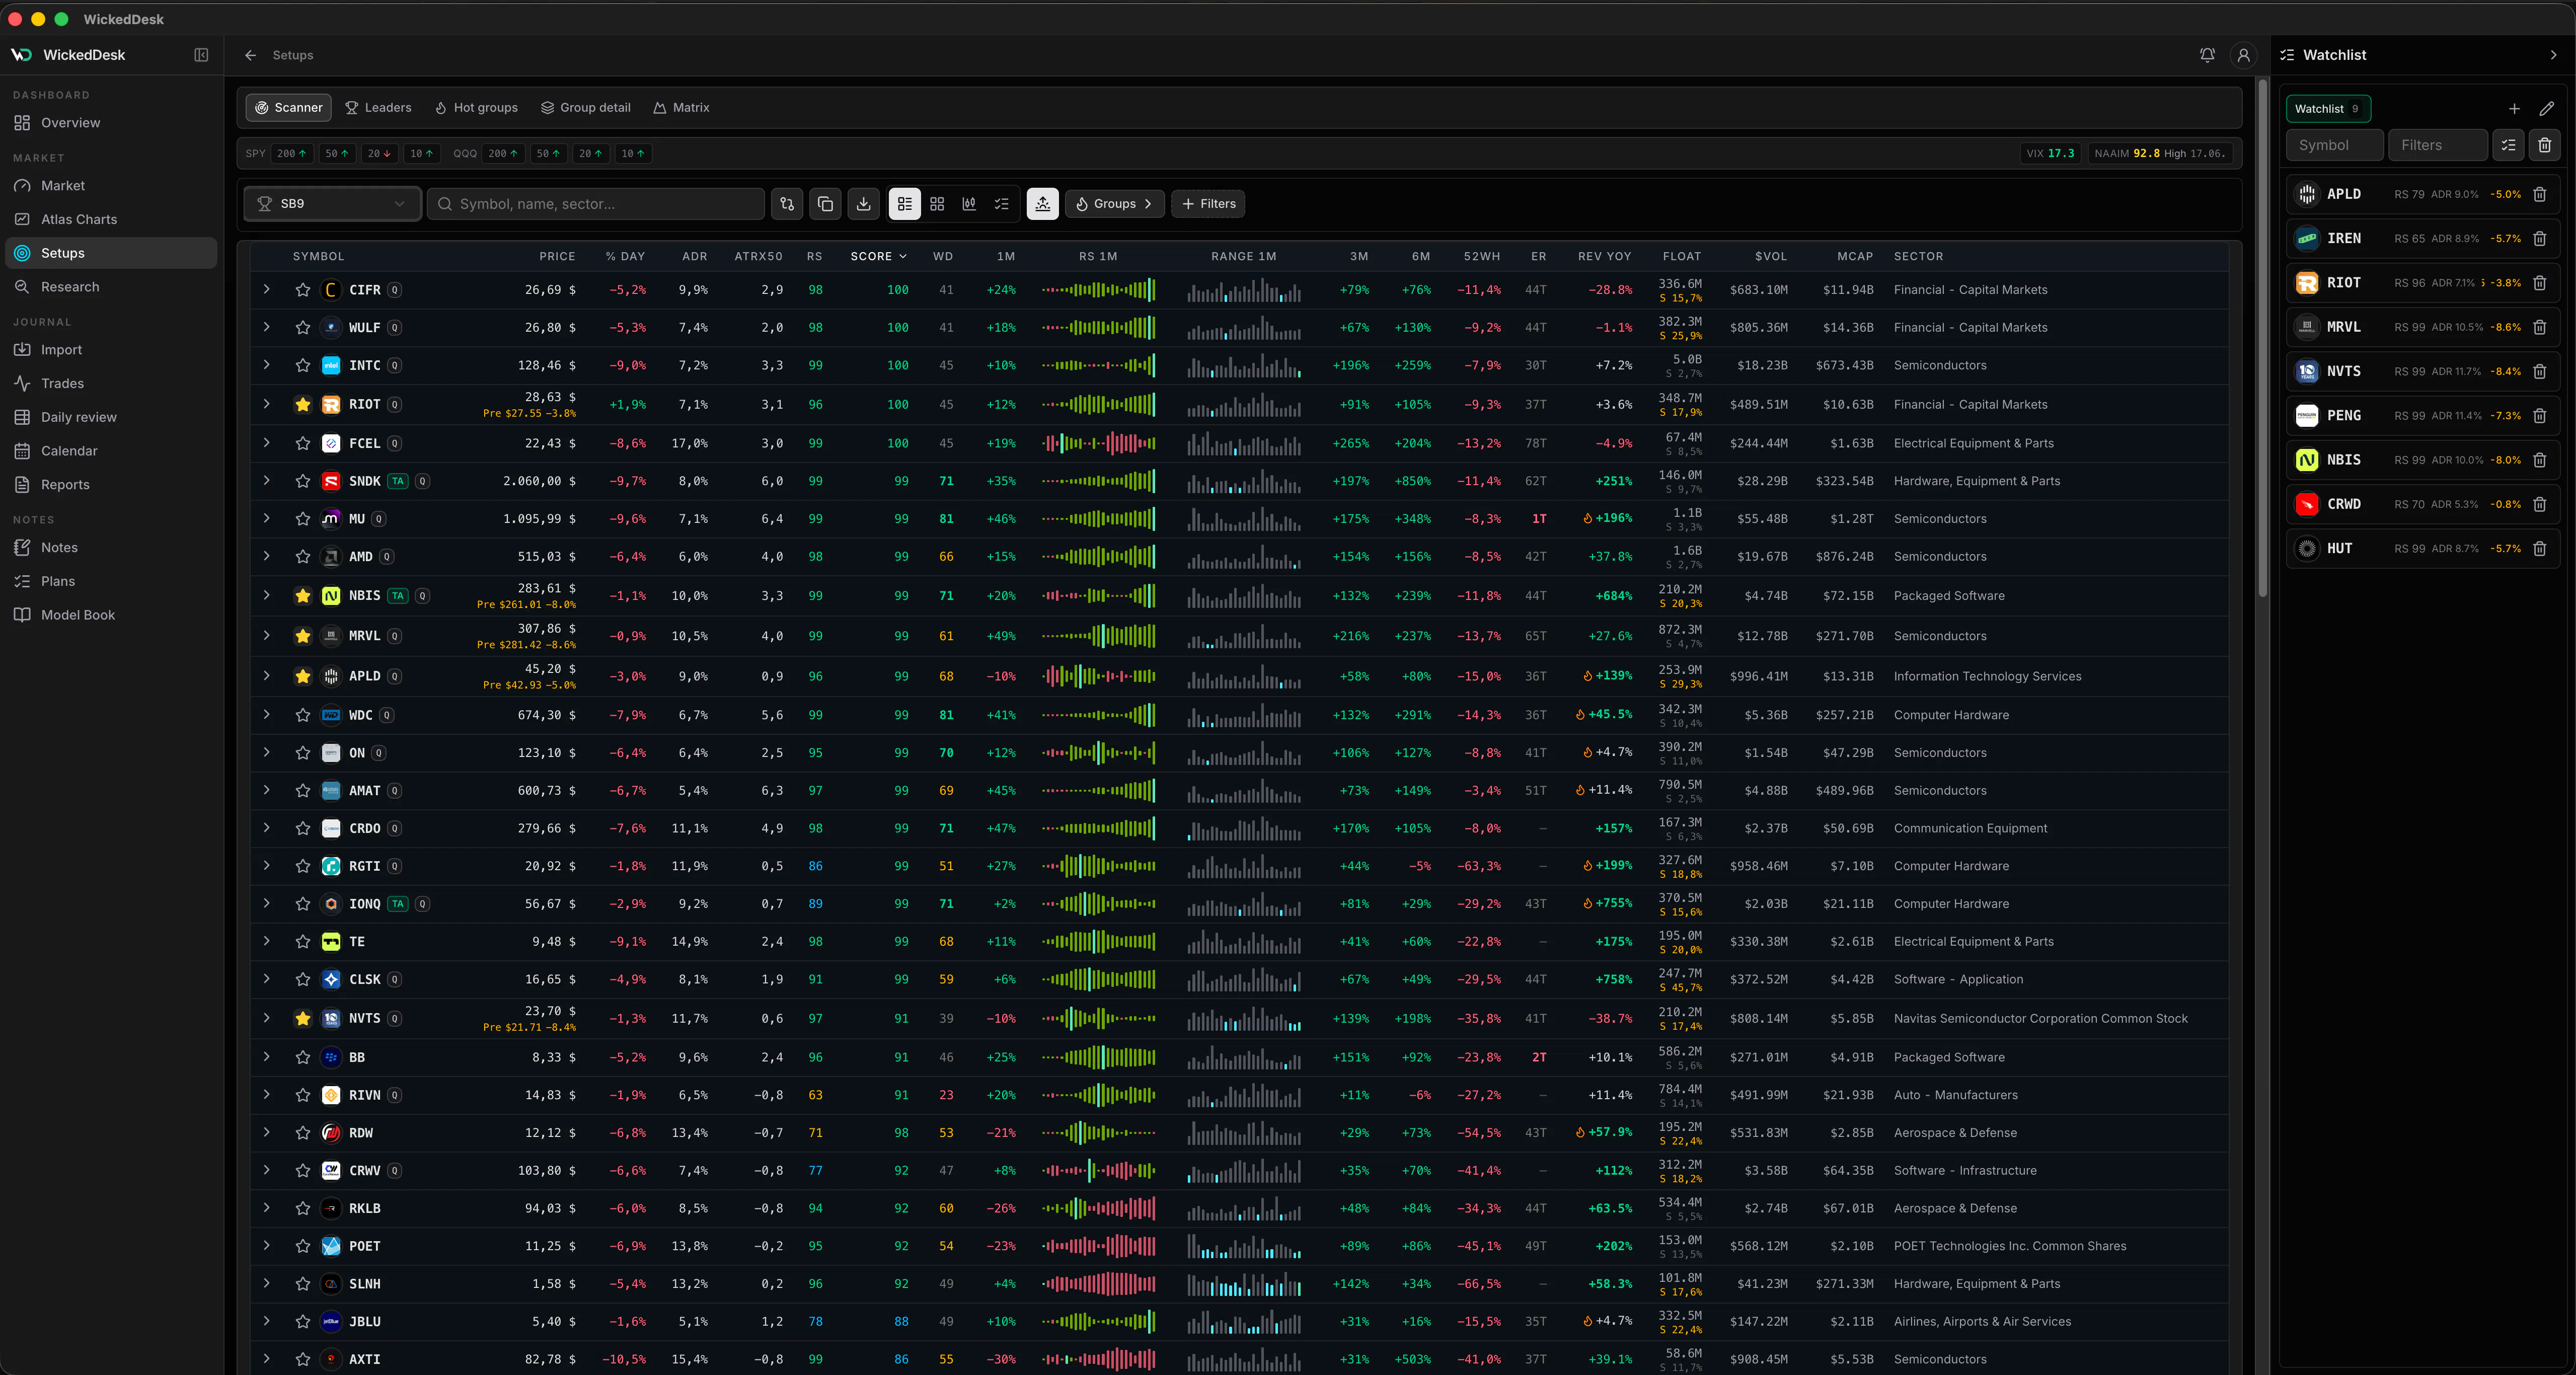Unstar the RIOT row favorite
The image size is (2576, 1375).
303,405
